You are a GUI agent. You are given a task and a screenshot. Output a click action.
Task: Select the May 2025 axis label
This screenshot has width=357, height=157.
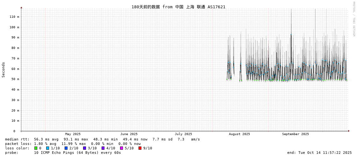tap(73, 134)
